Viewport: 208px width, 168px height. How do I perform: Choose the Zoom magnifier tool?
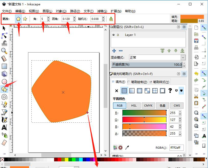4,51
